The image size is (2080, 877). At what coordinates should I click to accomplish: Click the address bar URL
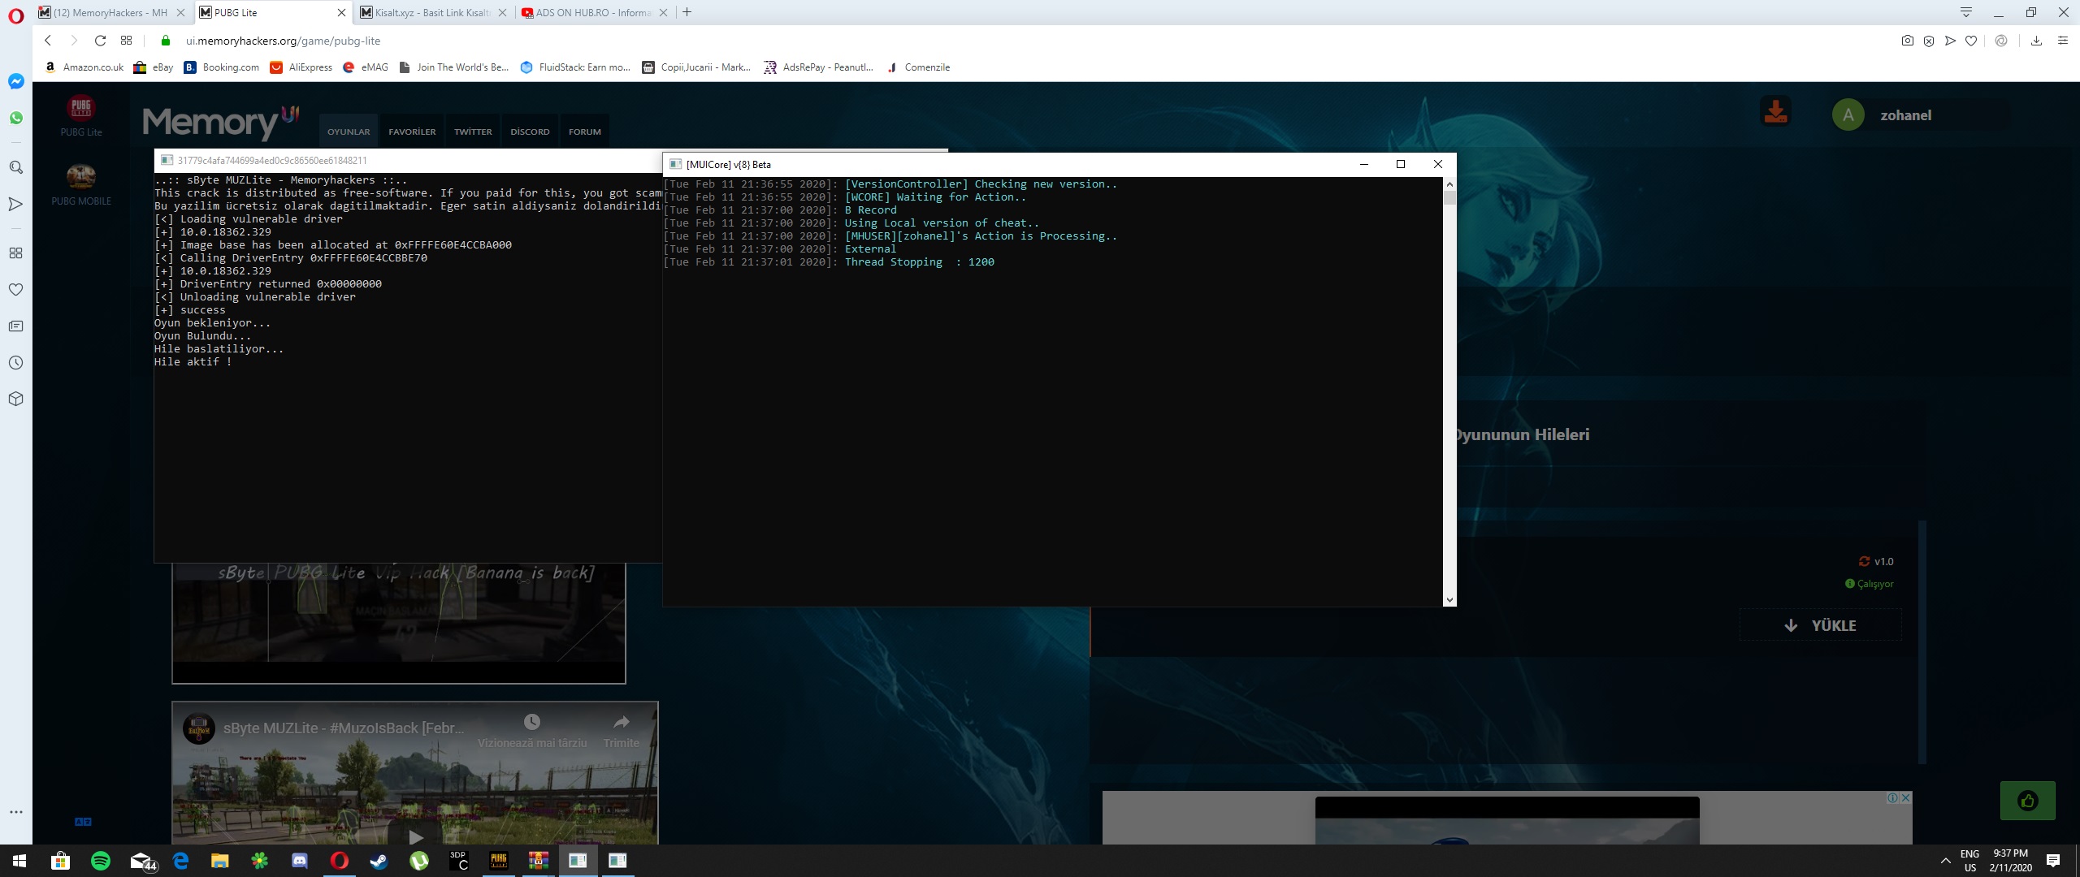(283, 41)
